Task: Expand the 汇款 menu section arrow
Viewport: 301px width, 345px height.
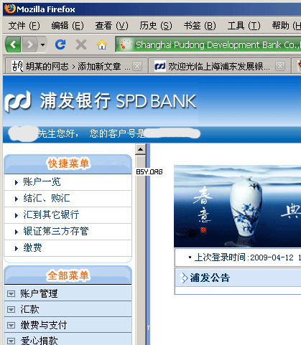Action: [11, 310]
